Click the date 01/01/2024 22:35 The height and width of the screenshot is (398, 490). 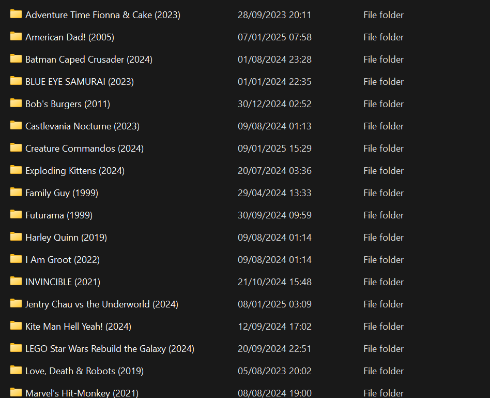[274, 82]
